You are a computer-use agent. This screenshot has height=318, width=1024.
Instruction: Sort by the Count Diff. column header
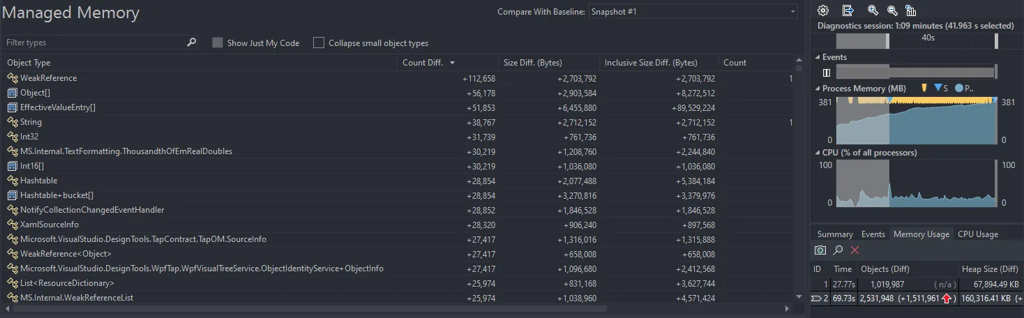pyautogui.click(x=423, y=63)
